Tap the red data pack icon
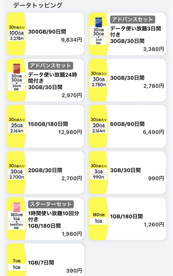Viewport: 173px width, 276px height. 16,68
